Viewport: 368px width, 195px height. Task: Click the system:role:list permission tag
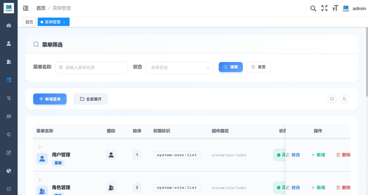(177, 188)
